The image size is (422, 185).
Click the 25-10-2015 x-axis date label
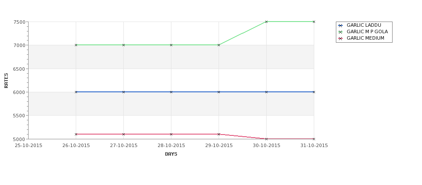pyautogui.click(x=29, y=146)
